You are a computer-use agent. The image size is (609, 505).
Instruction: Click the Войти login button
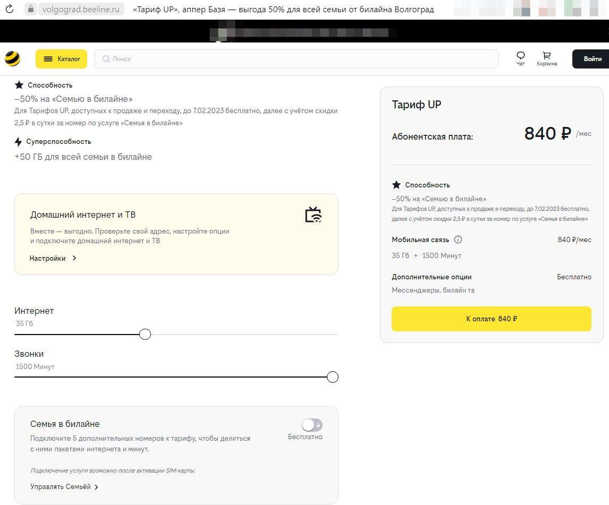coord(592,59)
